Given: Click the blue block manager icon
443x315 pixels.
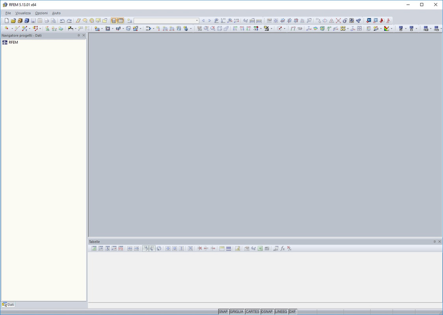Looking at the screenshot, I should pos(26,20).
